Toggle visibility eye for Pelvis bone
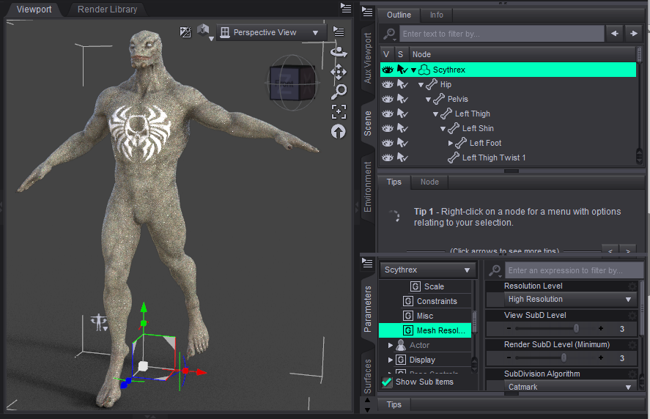650x419 pixels. 387,99
